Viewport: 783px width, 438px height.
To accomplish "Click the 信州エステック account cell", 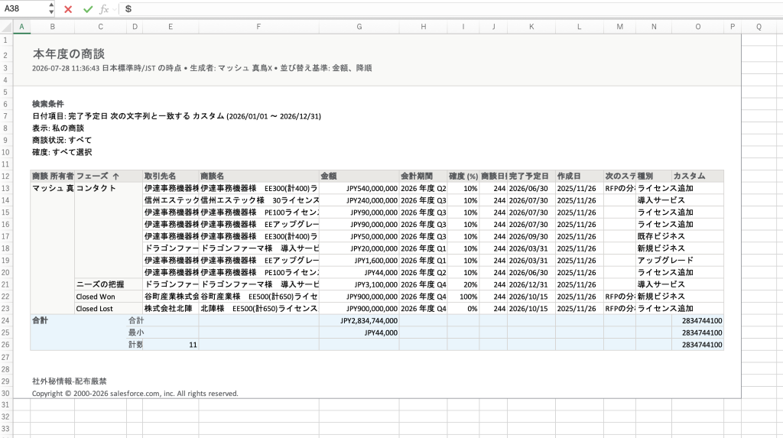I will click(171, 200).
